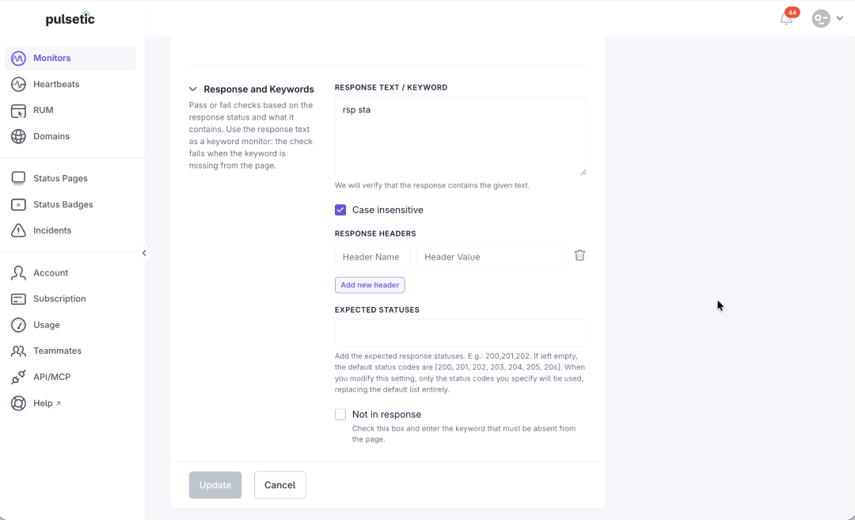
Task: Delete the response header row with the trash icon
Action: (x=579, y=255)
